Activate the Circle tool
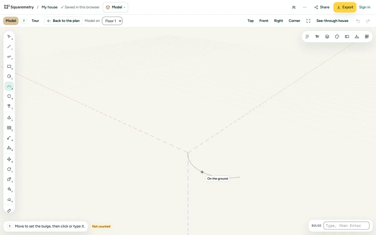 (x=9, y=76)
